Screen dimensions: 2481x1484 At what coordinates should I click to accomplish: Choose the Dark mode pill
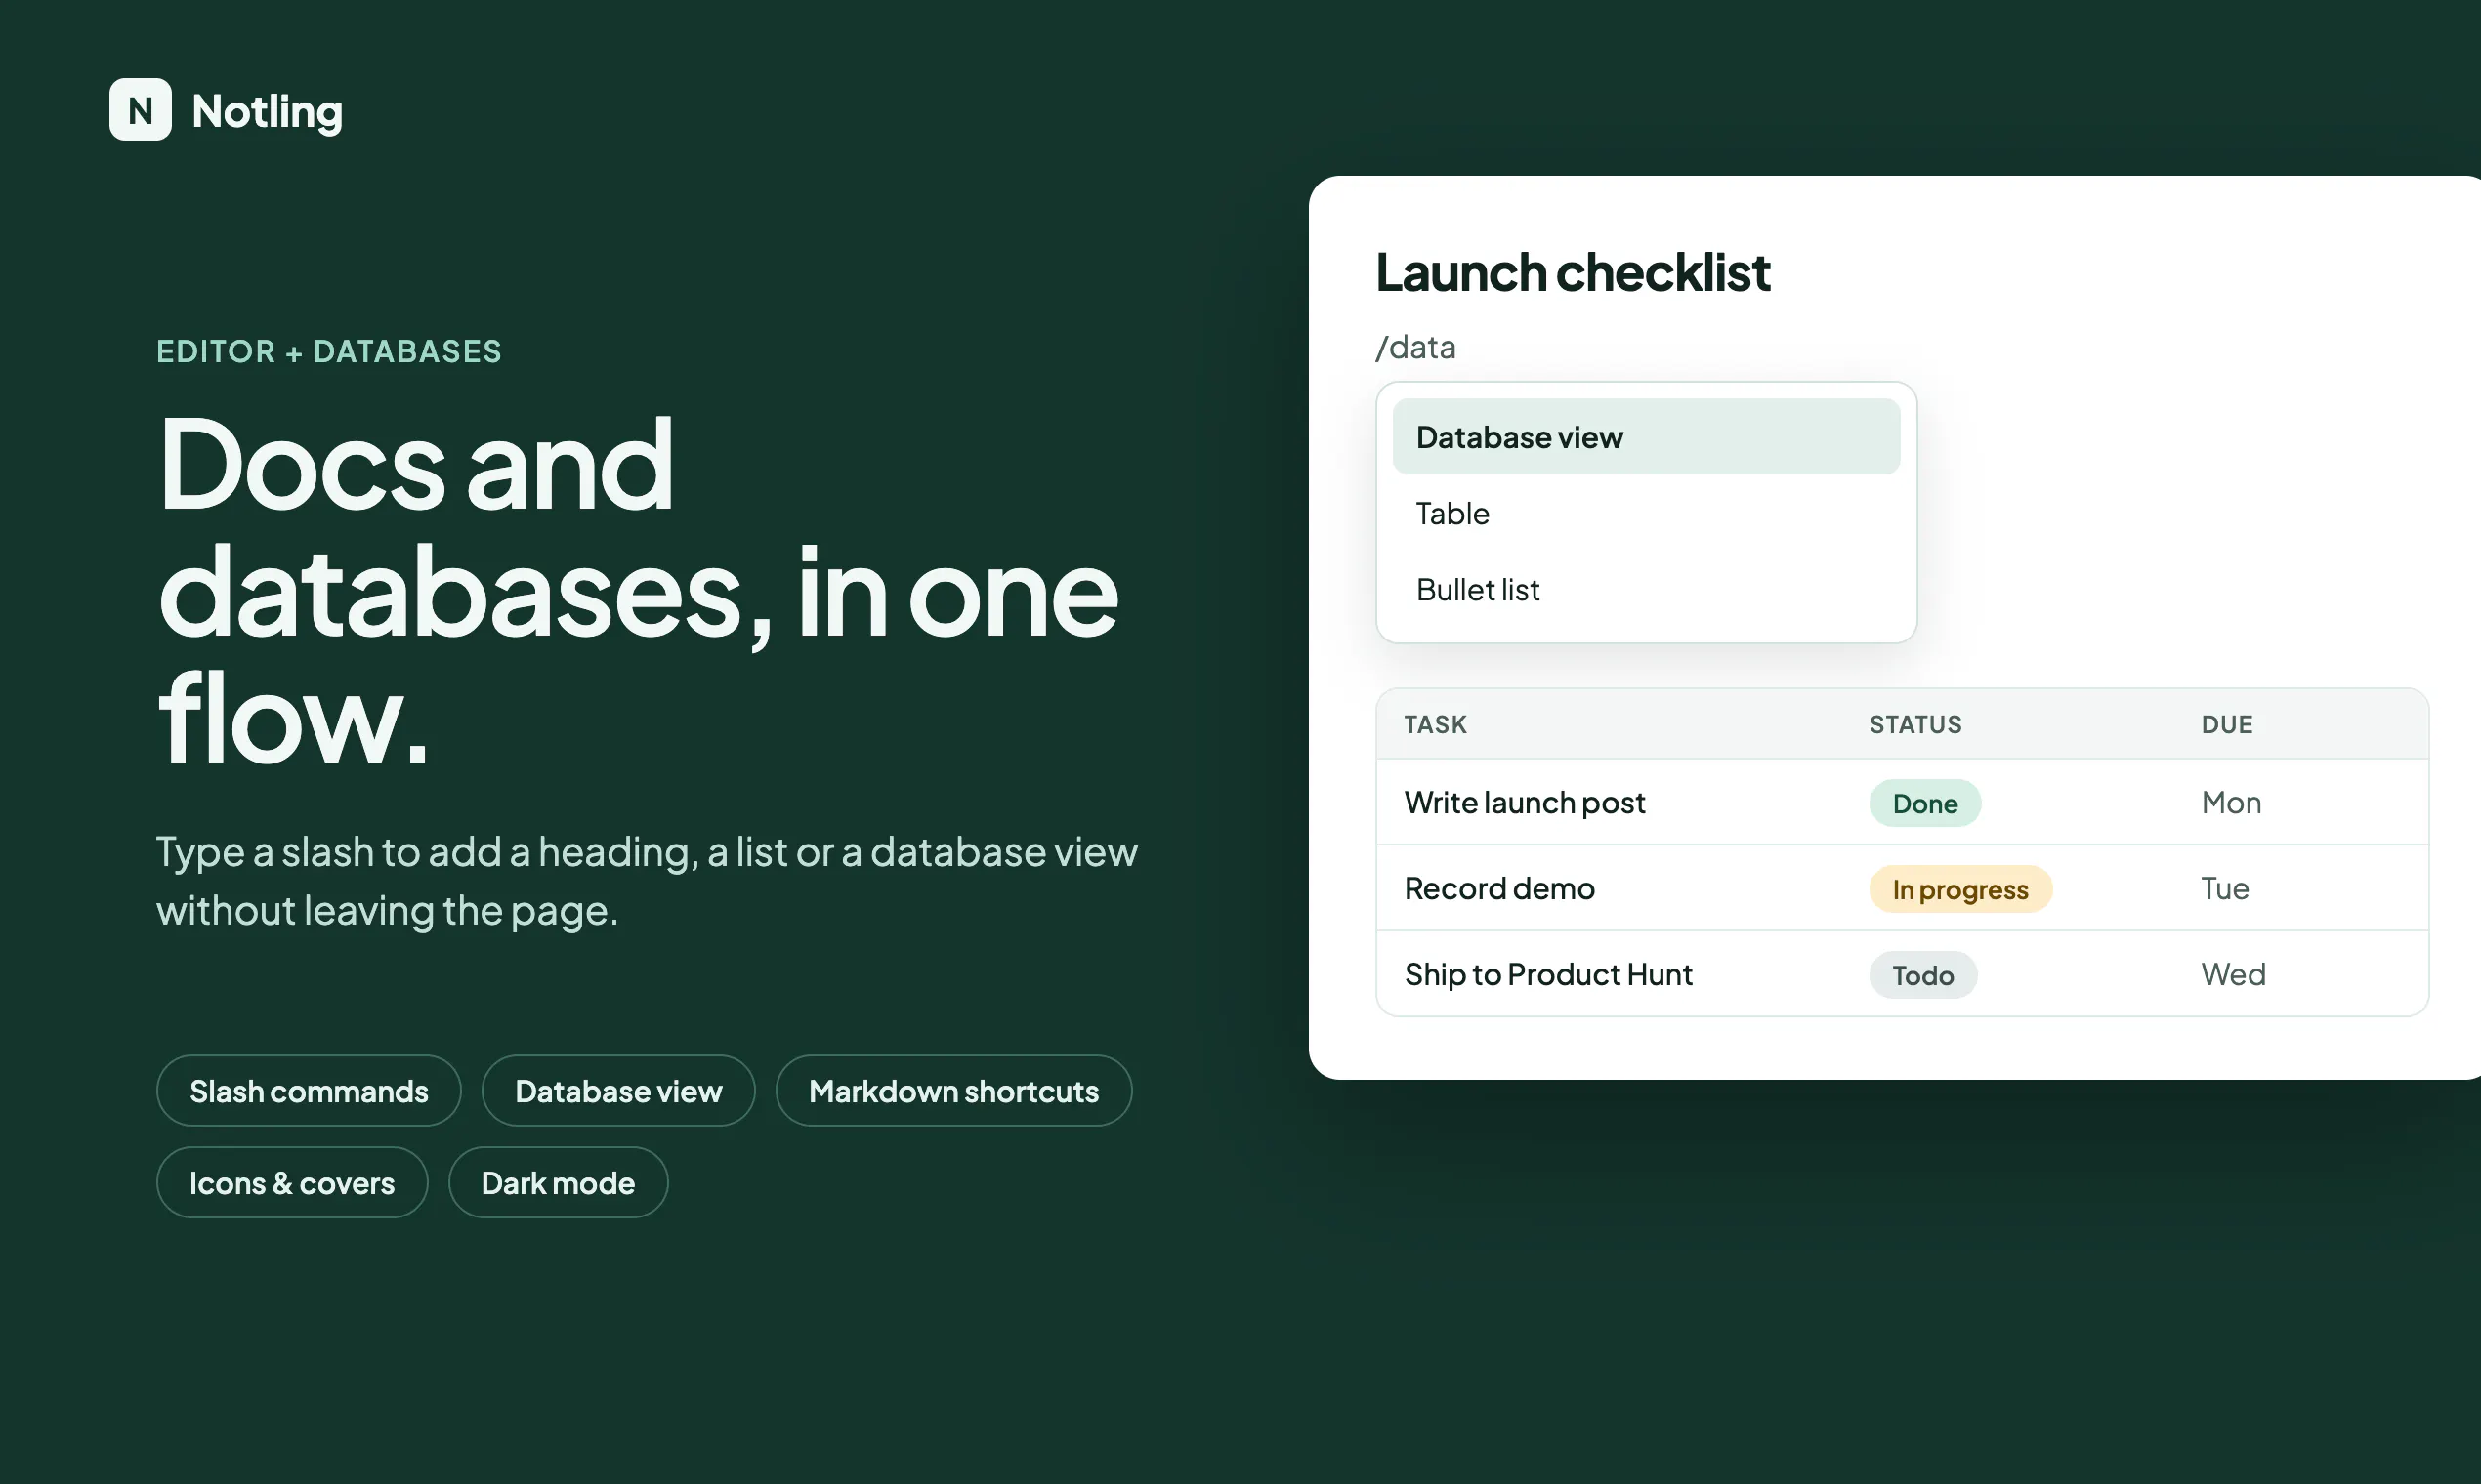559,1183
